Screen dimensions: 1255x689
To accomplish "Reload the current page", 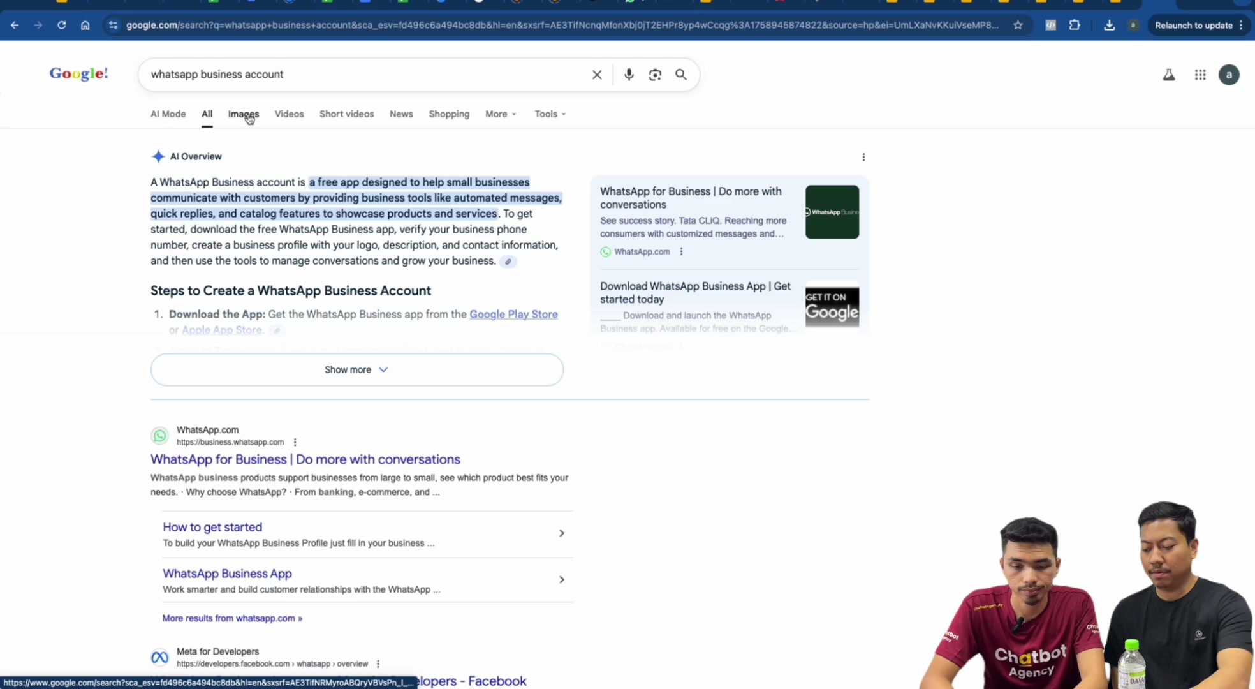I will tap(61, 25).
